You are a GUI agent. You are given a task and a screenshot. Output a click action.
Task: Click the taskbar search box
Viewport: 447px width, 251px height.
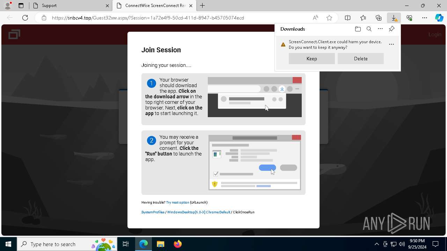click(x=67, y=244)
